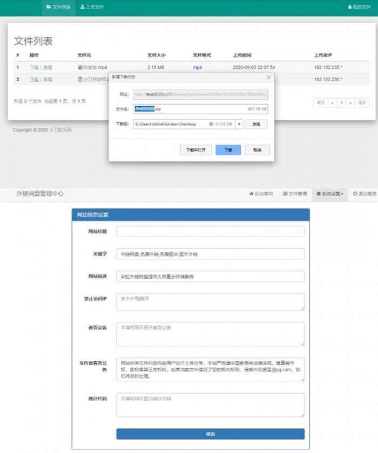This screenshot has width=378, height=453.
Task: Click 下载 link for the mp4 file
Action: [x=34, y=67]
